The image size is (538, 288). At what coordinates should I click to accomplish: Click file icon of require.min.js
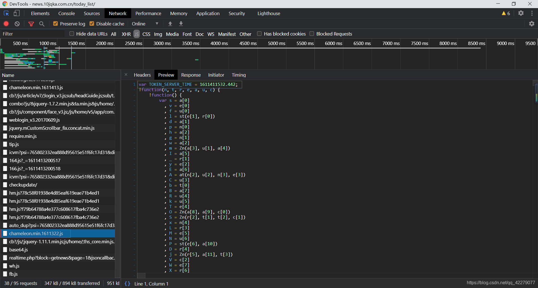5,136
